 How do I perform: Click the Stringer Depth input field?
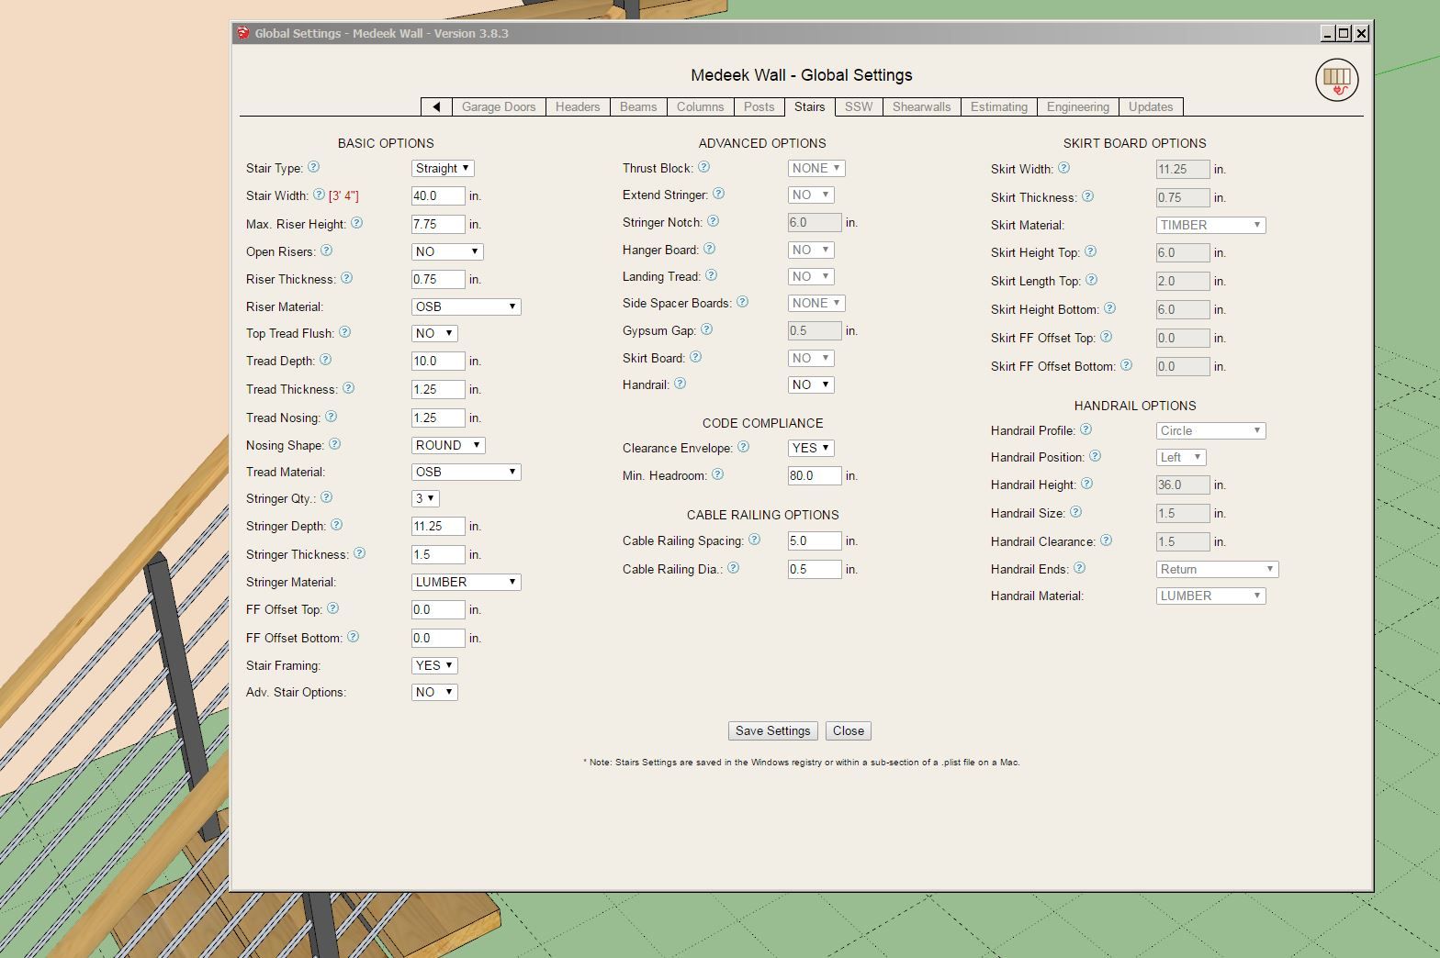click(x=438, y=526)
